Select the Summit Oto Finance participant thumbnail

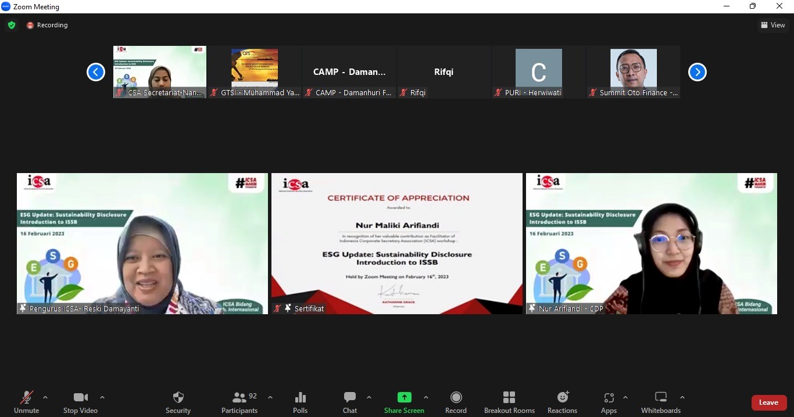click(x=633, y=72)
